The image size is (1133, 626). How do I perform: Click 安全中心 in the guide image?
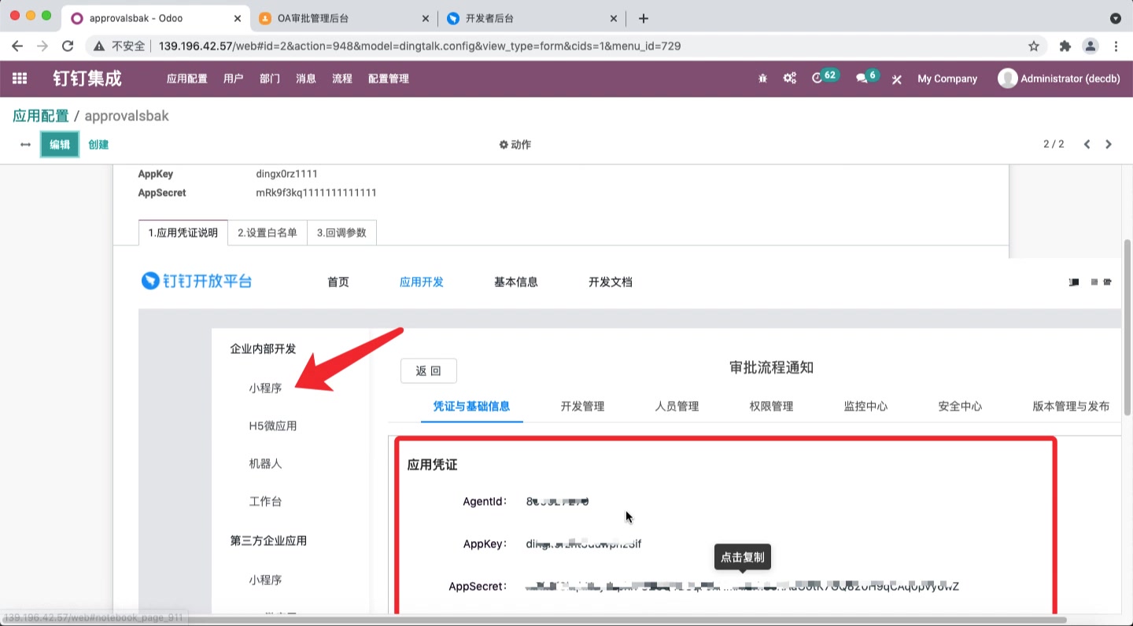pyautogui.click(x=960, y=407)
